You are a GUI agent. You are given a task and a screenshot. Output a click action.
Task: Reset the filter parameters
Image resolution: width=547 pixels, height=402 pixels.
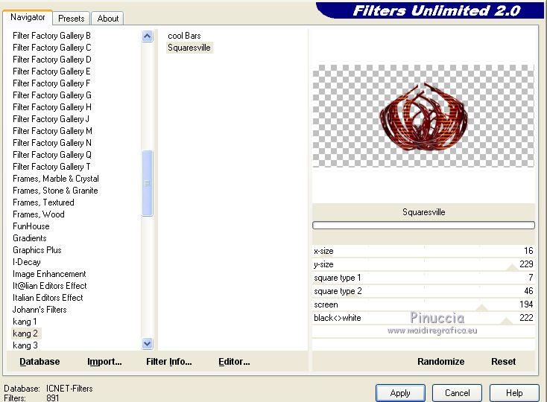pos(503,362)
